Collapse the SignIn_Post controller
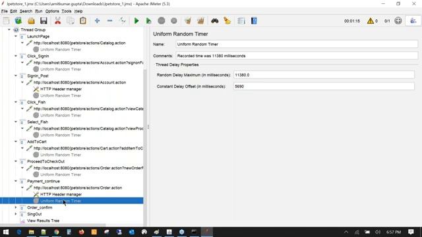The width and height of the screenshot is (422, 237). (x=16, y=76)
